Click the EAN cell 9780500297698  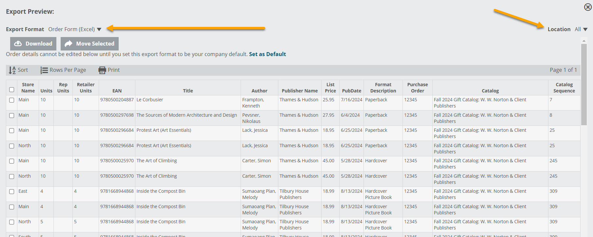[117, 115]
